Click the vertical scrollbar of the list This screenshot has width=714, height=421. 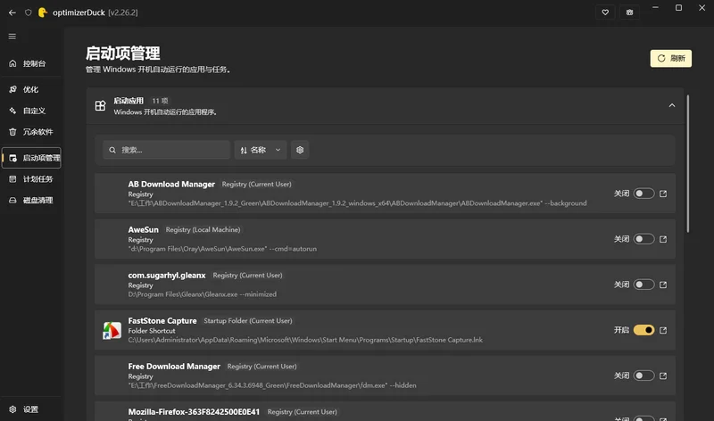click(x=687, y=164)
